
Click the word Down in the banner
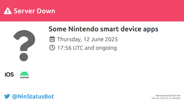(46, 11)
